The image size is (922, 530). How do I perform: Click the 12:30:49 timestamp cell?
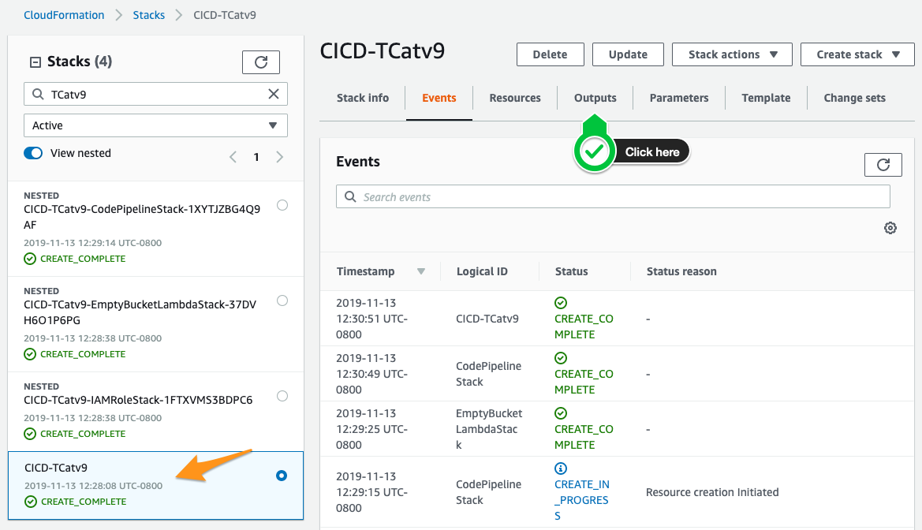click(x=371, y=374)
